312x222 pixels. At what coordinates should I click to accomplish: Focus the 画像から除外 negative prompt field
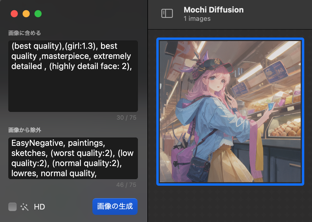point(73,158)
